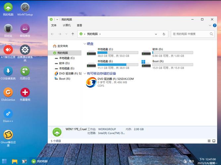This screenshot has width=221, height=165.
Task: Expand the breadcrumb arrow after 我的电脑
Action: (x=100, y=34)
